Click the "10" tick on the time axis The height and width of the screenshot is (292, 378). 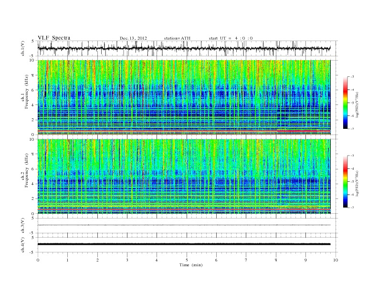click(x=336, y=260)
